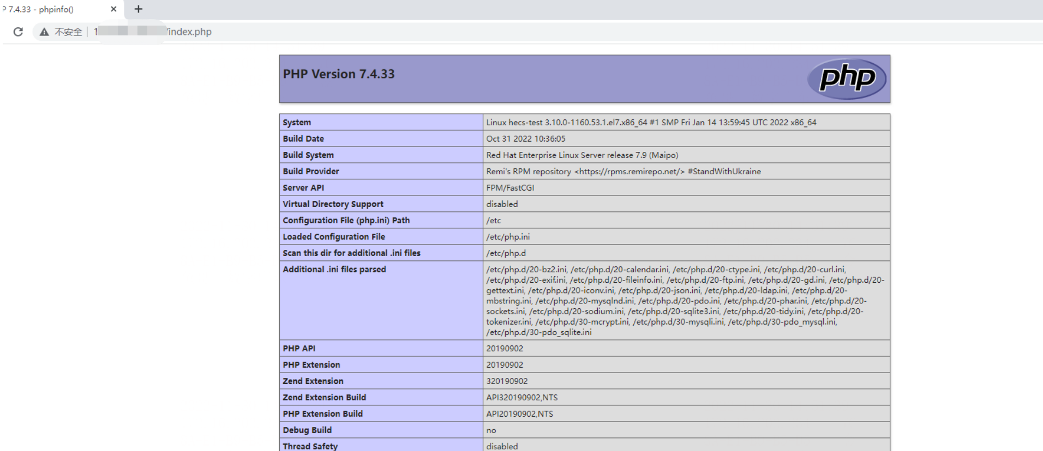Click the Build Date label
The height and width of the screenshot is (451, 1043).
[x=303, y=139]
